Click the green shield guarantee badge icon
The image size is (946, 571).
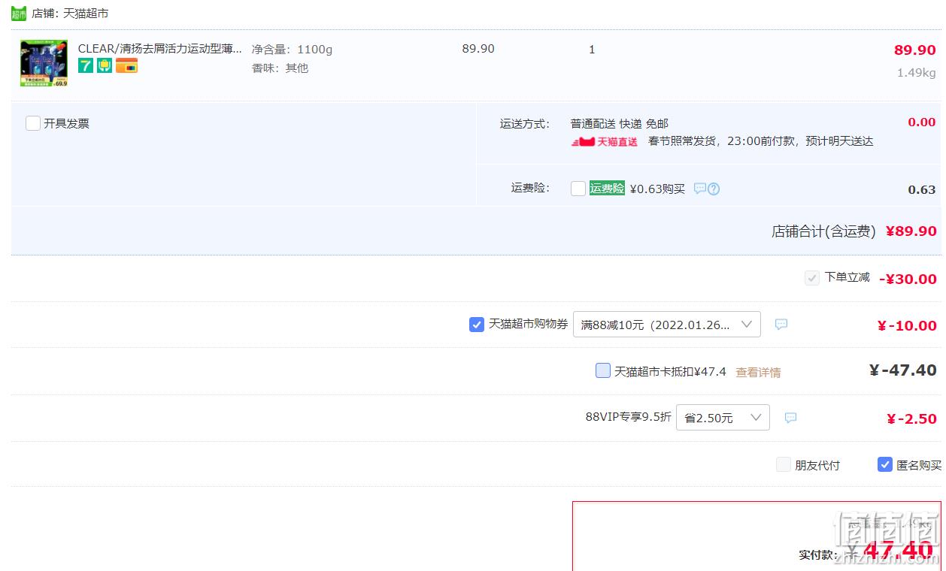[x=105, y=66]
